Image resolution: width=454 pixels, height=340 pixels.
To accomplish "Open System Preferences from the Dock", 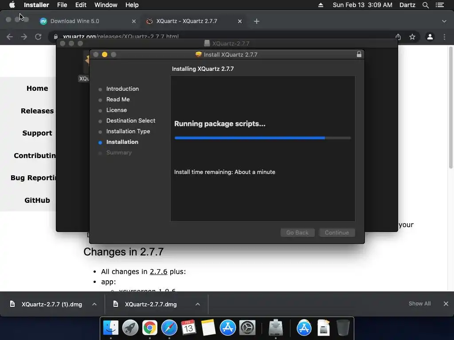I will [247, 328].
